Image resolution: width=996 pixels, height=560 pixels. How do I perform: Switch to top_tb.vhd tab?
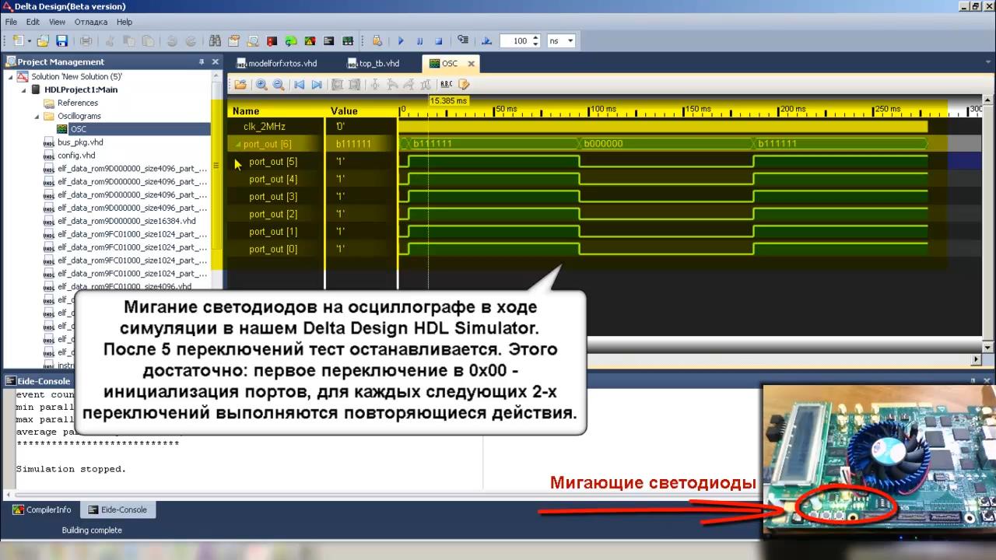point(373,64)
